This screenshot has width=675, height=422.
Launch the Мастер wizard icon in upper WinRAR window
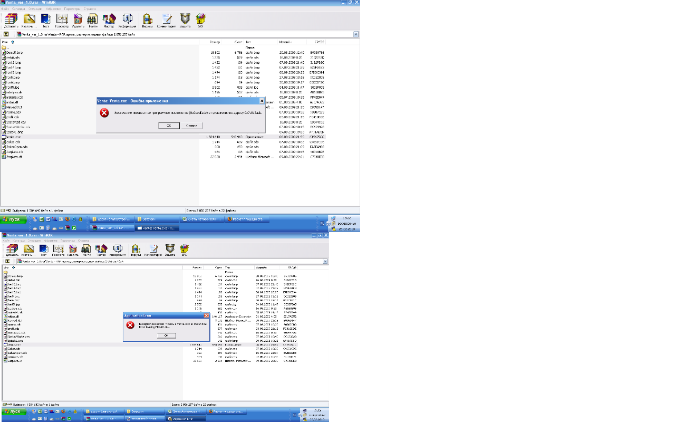pos(109,21)
